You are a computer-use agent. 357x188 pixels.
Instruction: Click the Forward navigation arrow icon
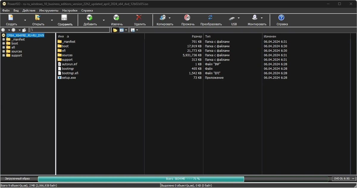coord(13,30)
